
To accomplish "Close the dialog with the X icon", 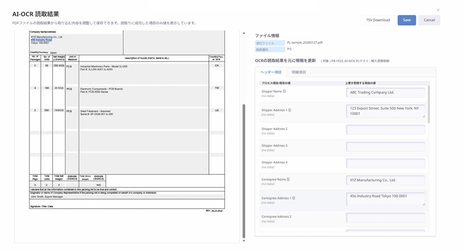I will click(438, 10).
